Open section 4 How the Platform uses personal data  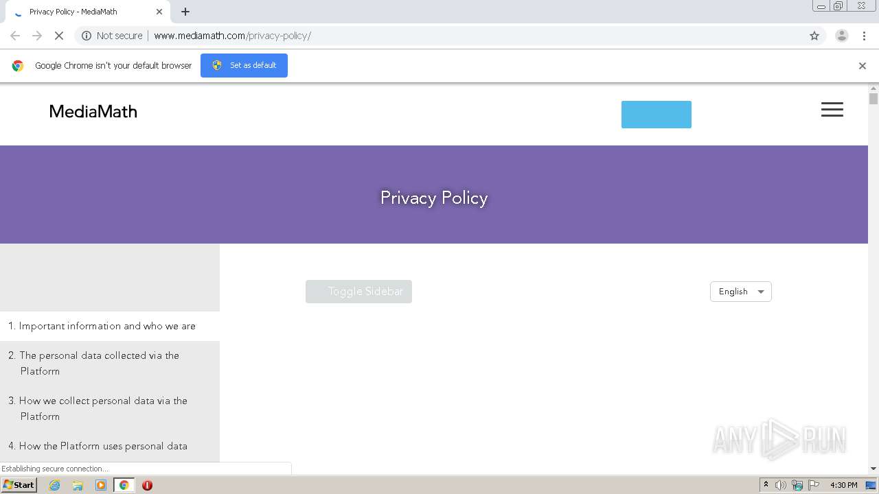[110, 446]
